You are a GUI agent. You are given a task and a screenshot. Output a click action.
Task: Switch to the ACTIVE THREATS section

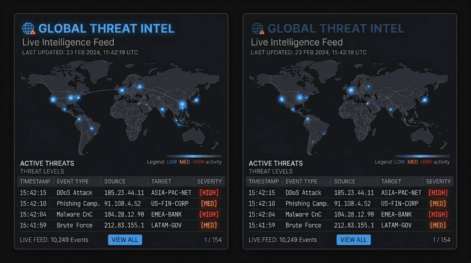(47, 163)
